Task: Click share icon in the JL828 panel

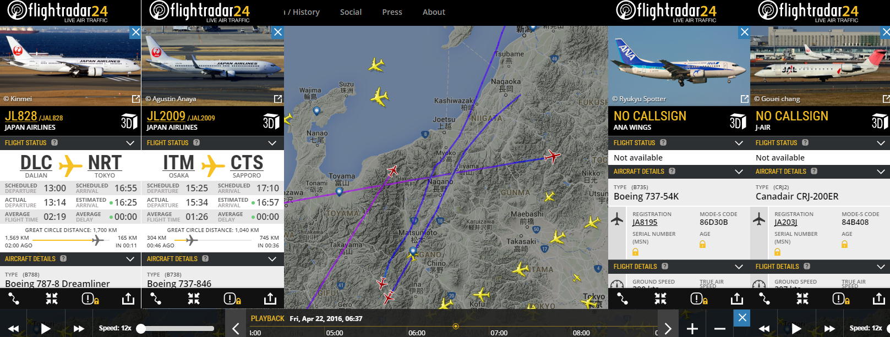Action: click(128, 299)
